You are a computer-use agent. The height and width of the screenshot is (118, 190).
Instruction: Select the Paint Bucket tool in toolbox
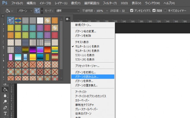[x=5, y=90]
